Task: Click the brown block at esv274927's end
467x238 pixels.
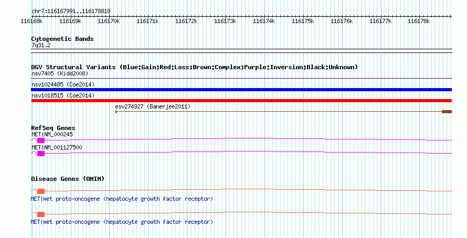Action: coord(447,112)
